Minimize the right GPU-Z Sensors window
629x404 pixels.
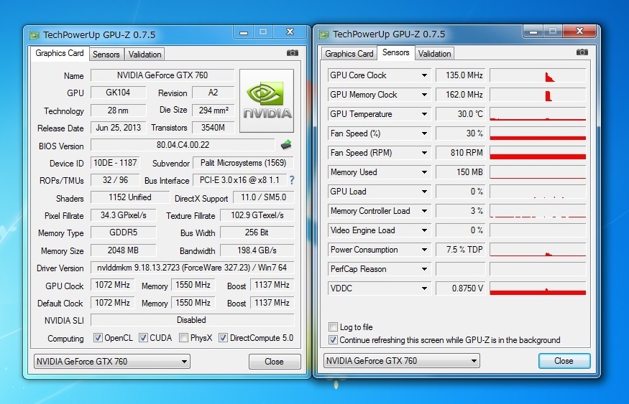[533, 32]
